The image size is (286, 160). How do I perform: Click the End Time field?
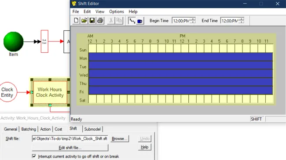pyautogui.click(x=230, y=21)
